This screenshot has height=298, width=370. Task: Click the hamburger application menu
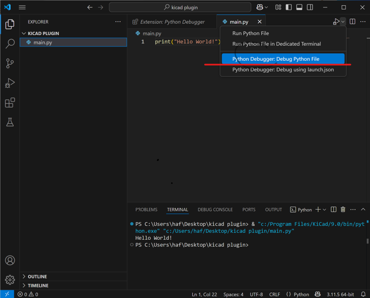point(22,7)
